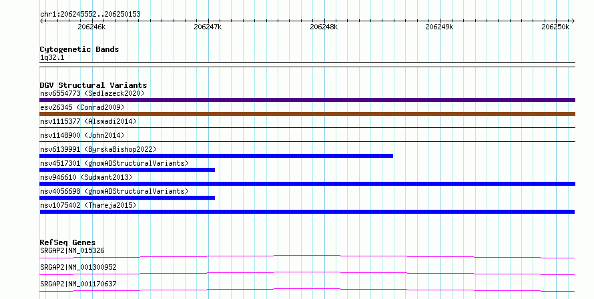Click the nsv6554773 (Sedlazeck2020) variant label
This screenshot has width=594, height=299.
92,93
